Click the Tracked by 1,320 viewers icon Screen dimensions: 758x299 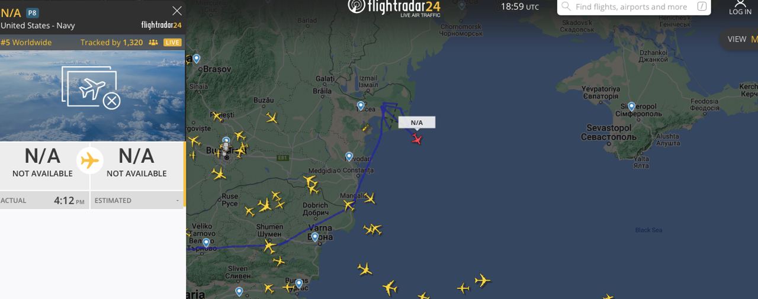point(153,43)
